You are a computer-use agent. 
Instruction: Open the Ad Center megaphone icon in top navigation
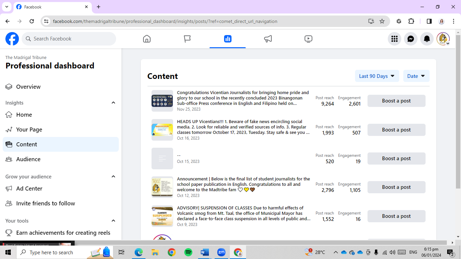point(268,39)
